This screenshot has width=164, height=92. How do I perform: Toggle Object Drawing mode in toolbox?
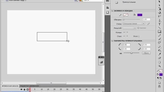159,83
